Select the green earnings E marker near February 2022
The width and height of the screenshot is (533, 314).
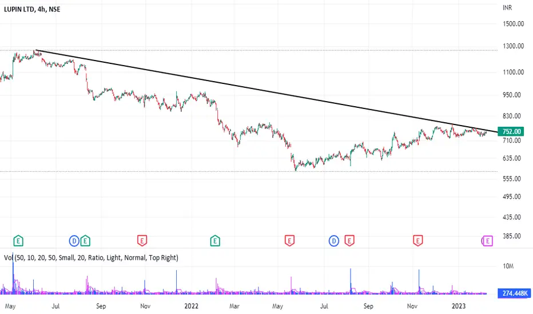click(215, 241)
